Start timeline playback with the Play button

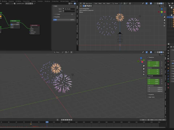(67, 120)
